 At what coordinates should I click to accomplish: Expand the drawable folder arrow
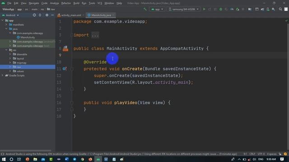click(10, 54)
